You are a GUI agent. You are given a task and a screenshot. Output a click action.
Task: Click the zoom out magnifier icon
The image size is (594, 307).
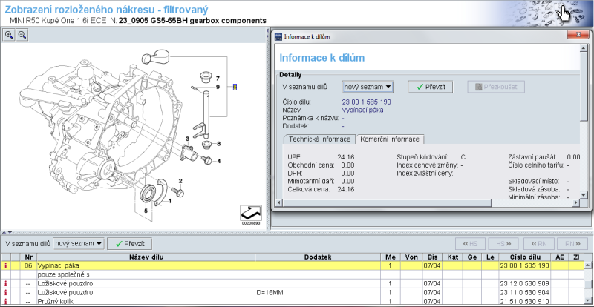click(21, 35)
